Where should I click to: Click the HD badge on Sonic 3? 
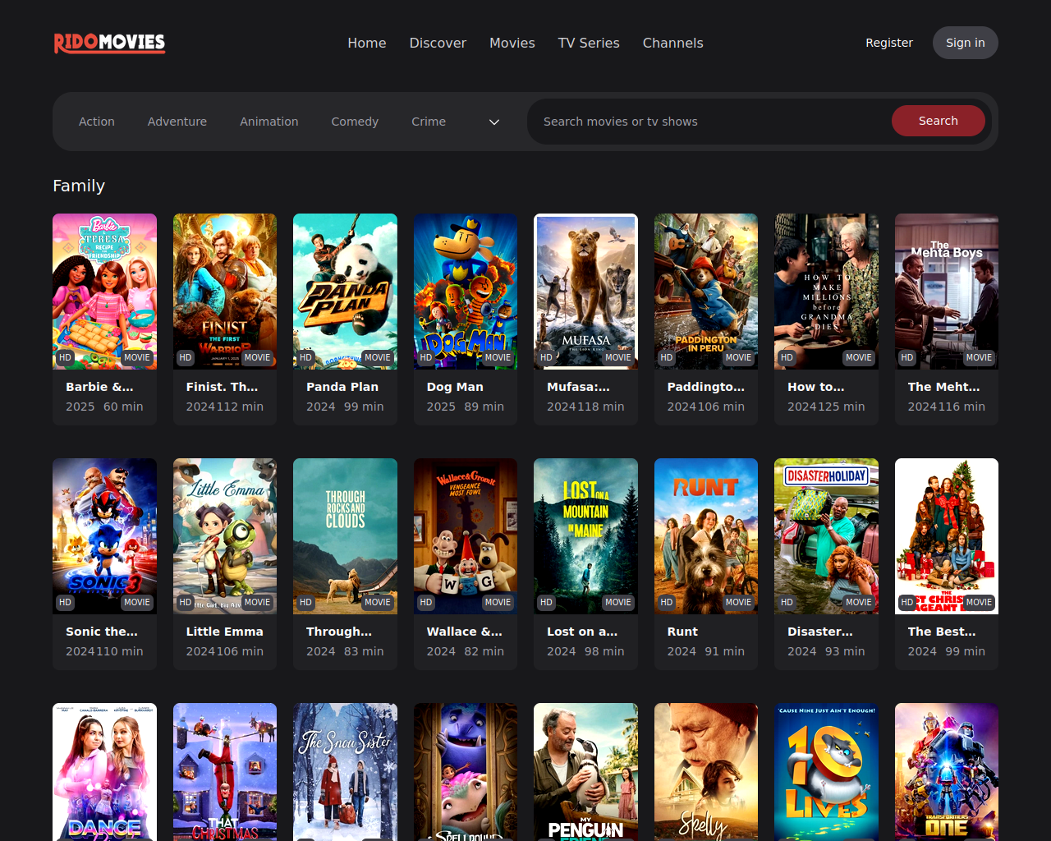coord(65,602)
